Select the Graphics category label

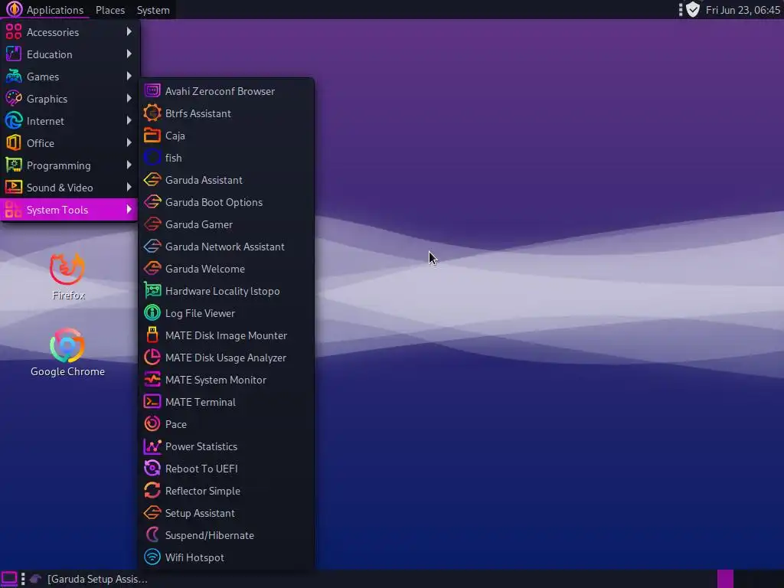[x=47, y=99]
